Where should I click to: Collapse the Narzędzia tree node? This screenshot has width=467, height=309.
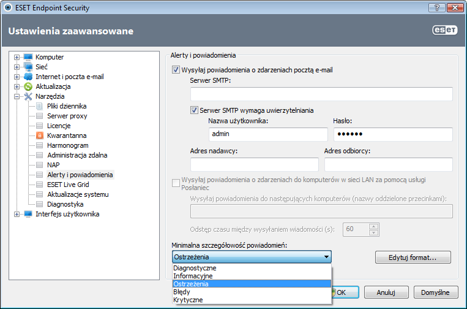(17, 96)
